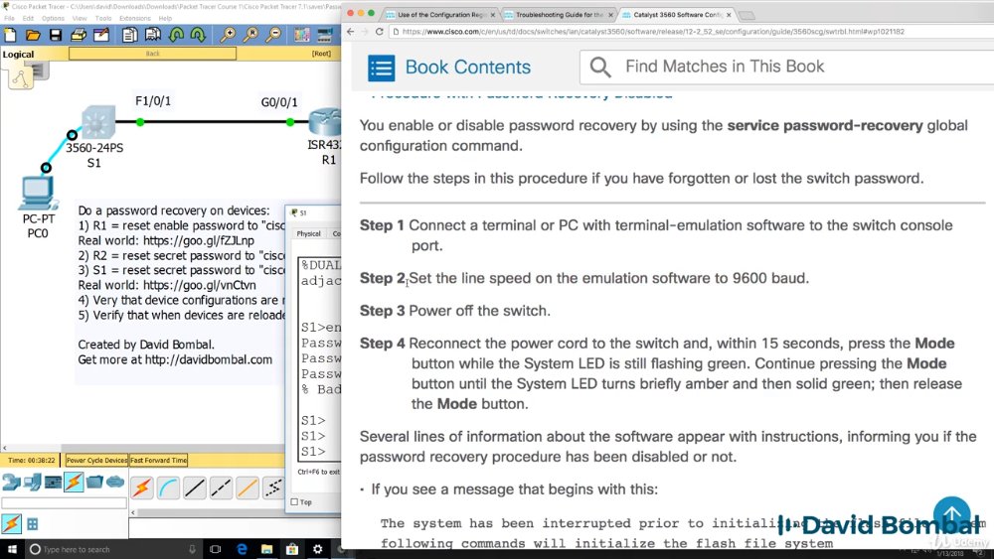
Task: Open the custom devices dialog
Action: tap(325, 36)
